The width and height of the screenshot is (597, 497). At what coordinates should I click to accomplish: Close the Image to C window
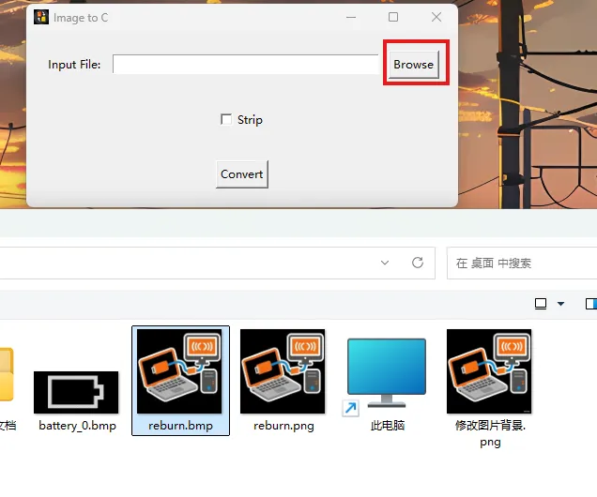[x=436, y=17]
